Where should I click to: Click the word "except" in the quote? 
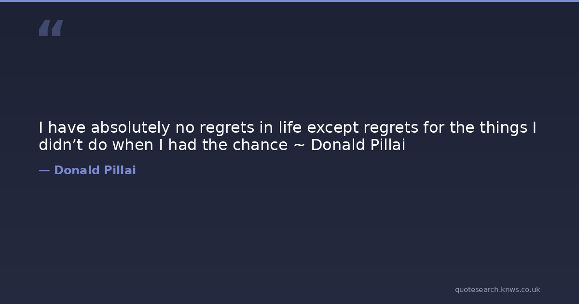click(333, 128)
